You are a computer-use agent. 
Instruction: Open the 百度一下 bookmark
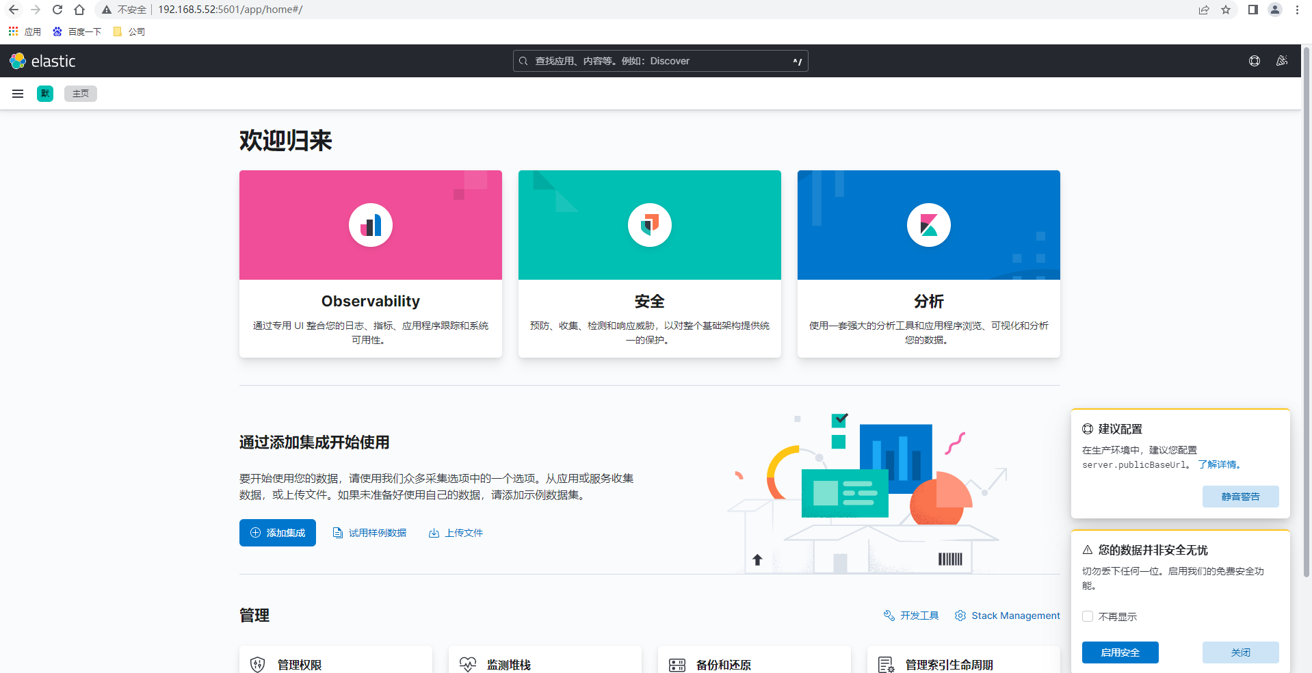[77, 31]
